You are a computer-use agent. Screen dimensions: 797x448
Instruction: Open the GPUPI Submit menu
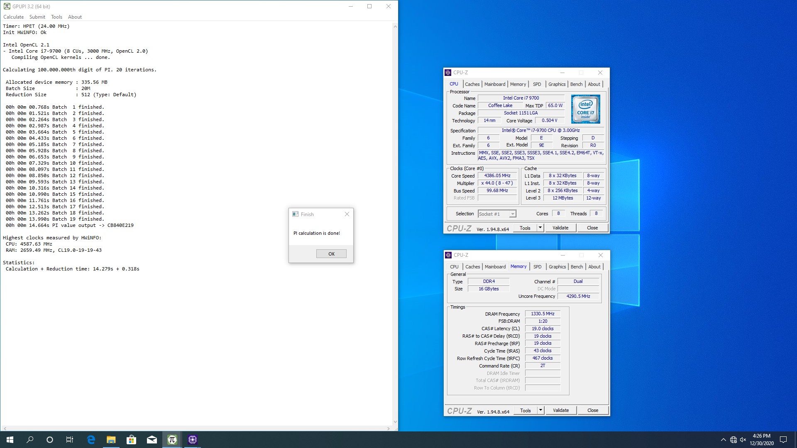pyautogui.click(x=37, y=17)
